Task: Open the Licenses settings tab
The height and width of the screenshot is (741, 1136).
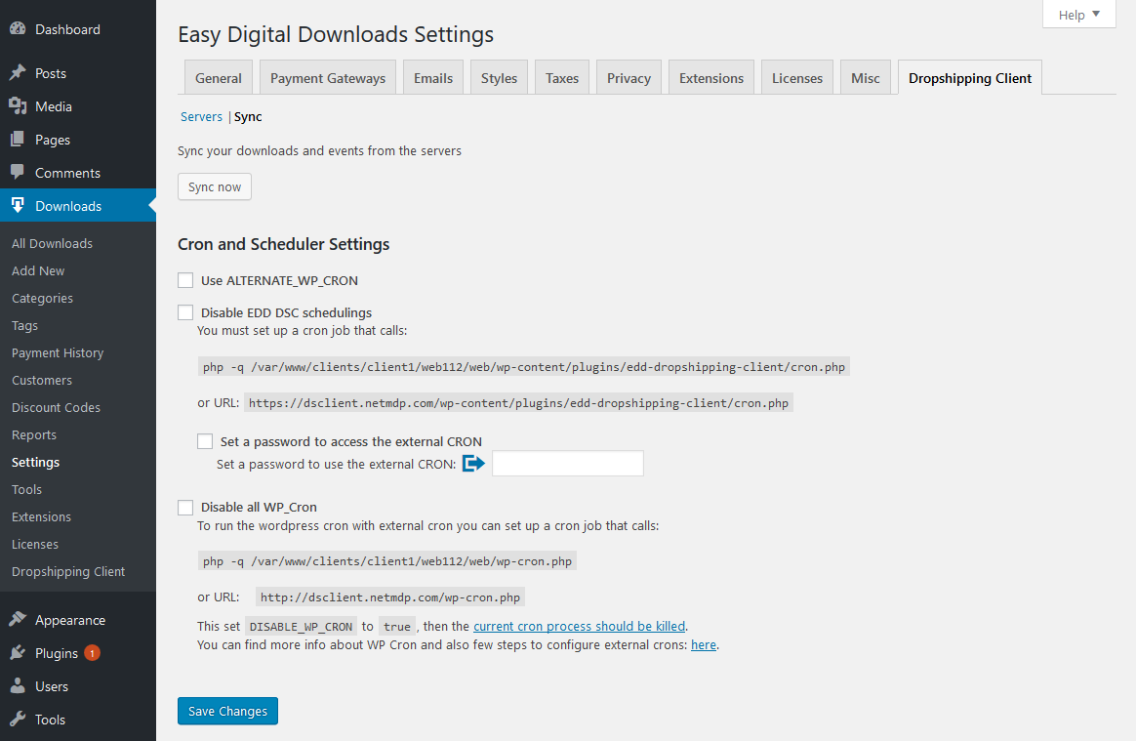Action: [797, 77]
